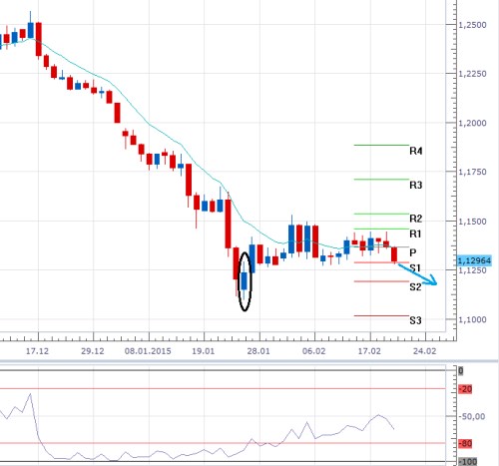
Task: Select the R2 pivot level label
Action: point(416,219)
